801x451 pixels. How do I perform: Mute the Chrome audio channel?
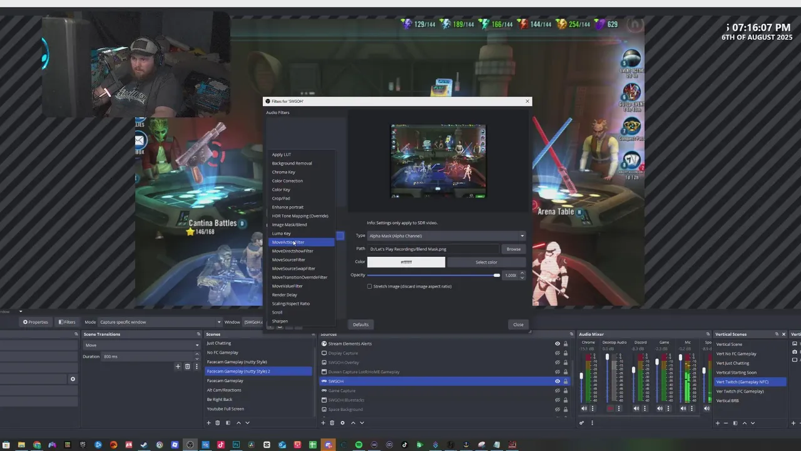click(584, 408)
